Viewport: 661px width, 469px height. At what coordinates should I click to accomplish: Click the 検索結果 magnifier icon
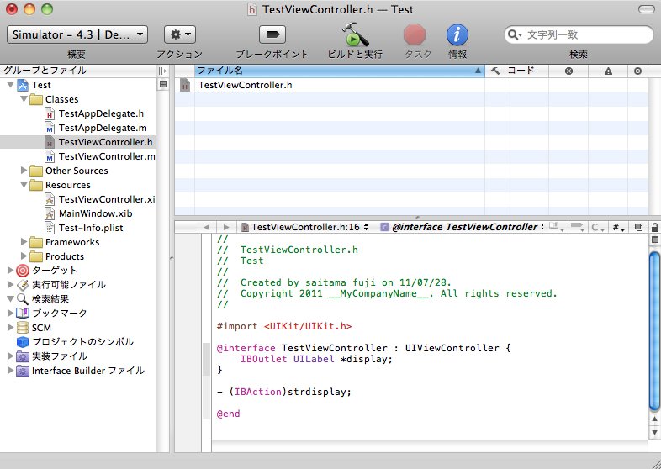coord(23,299)
